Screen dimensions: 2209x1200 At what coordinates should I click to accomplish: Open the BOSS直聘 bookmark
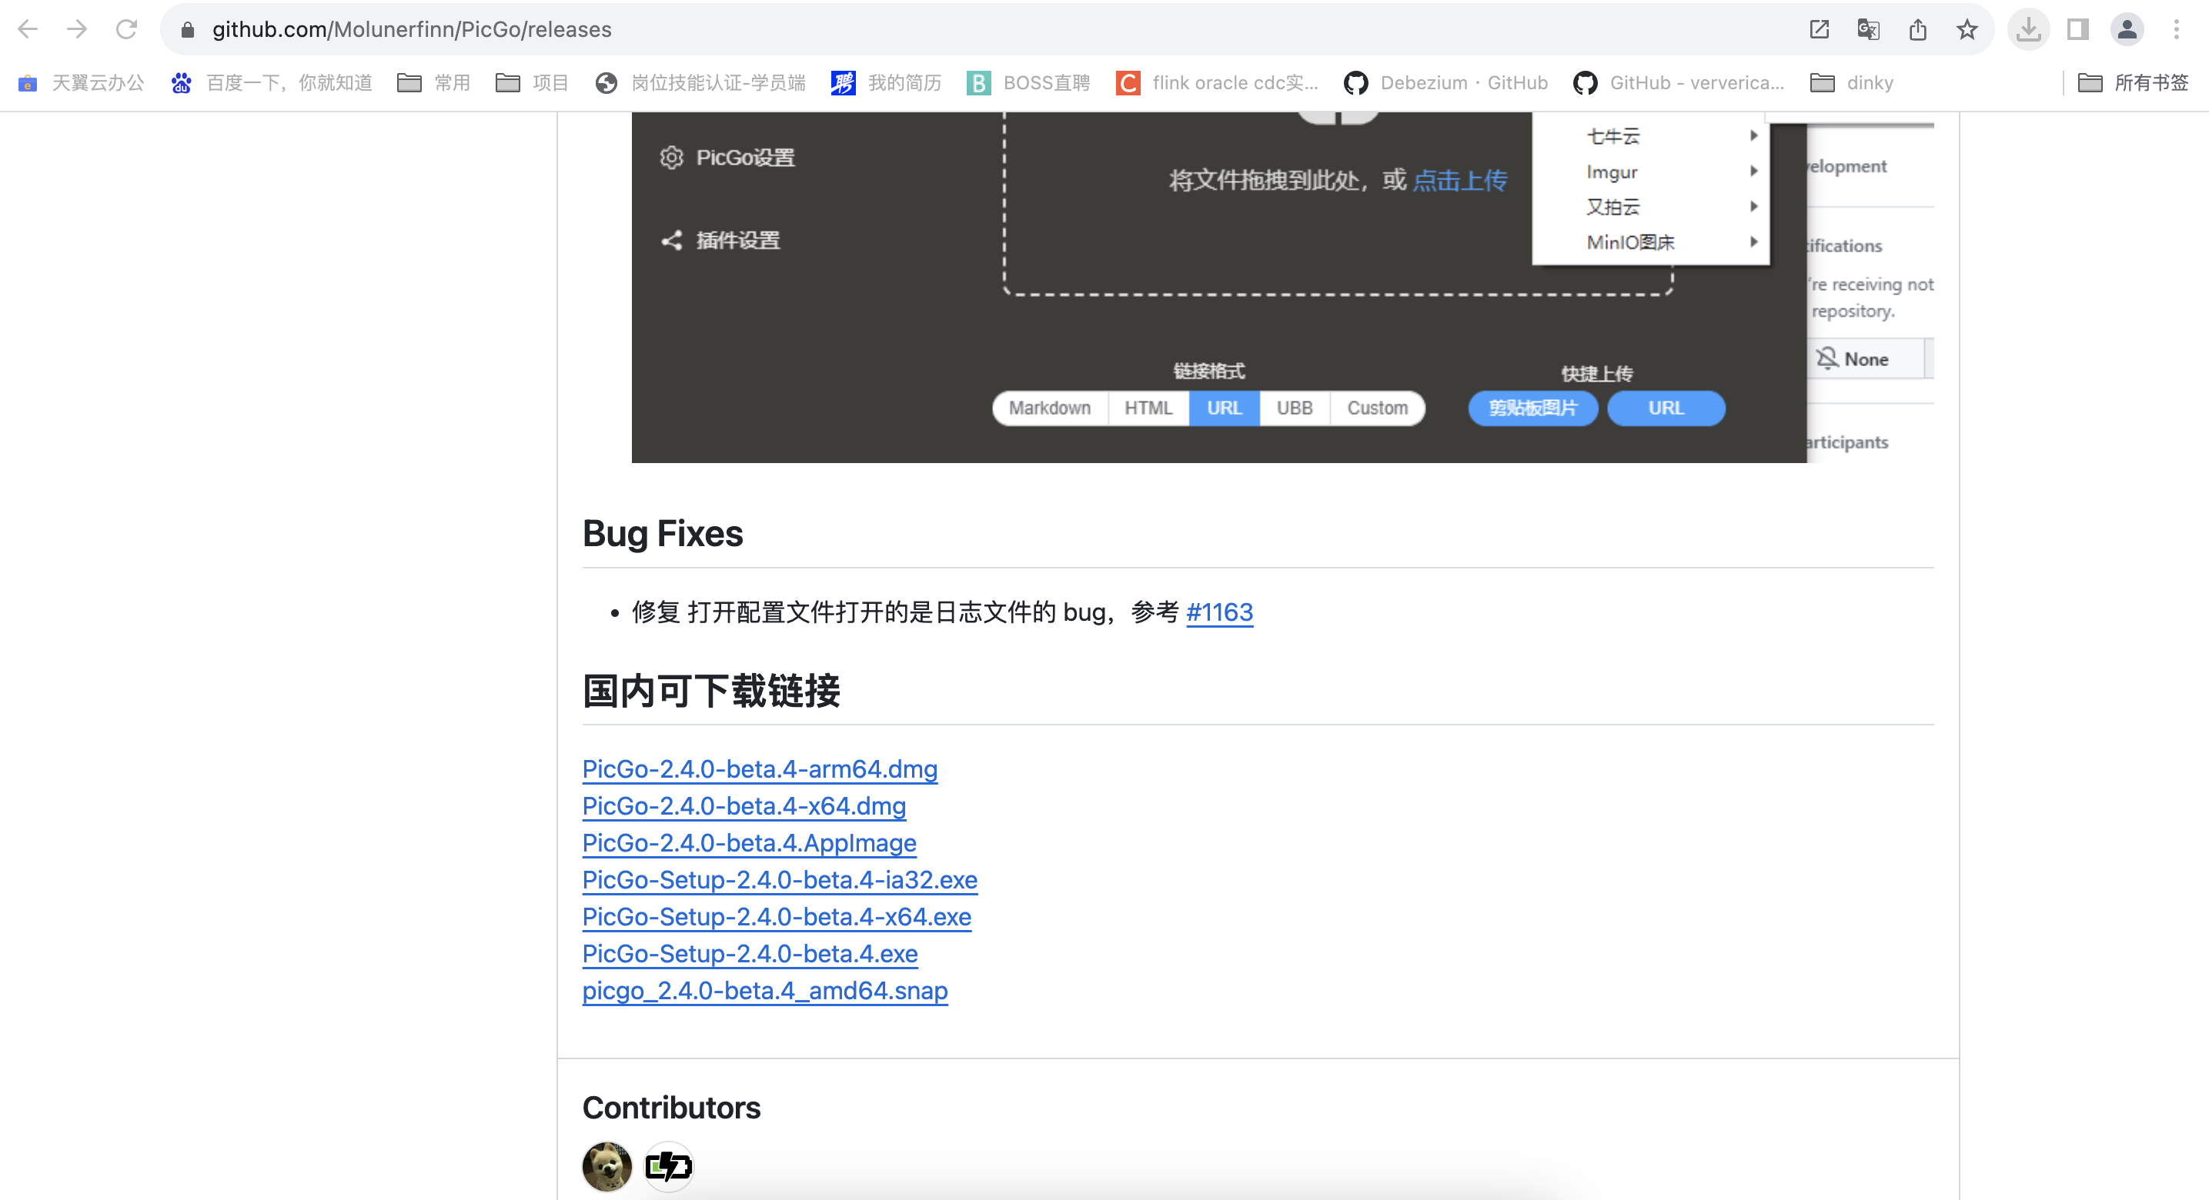(x=1028, y=82)
